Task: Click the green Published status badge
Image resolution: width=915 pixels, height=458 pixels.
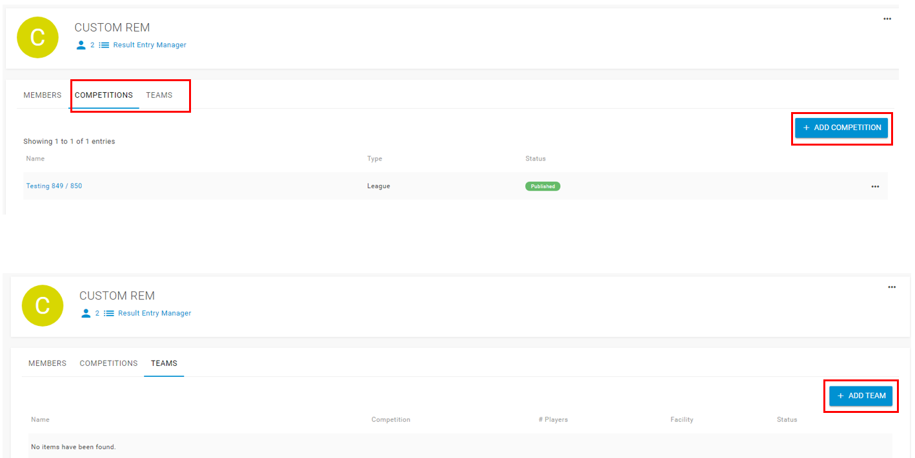Action: [543, 186]
